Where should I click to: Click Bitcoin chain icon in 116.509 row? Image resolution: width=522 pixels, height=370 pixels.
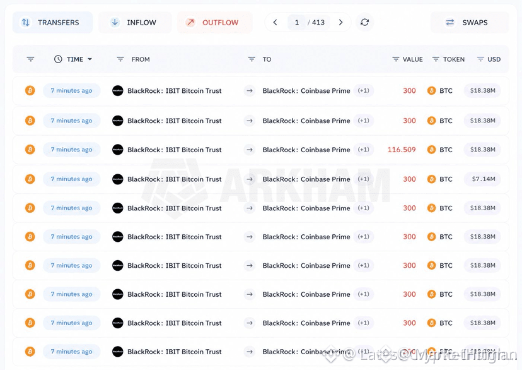pyautogui.click(x=30, y=150)
